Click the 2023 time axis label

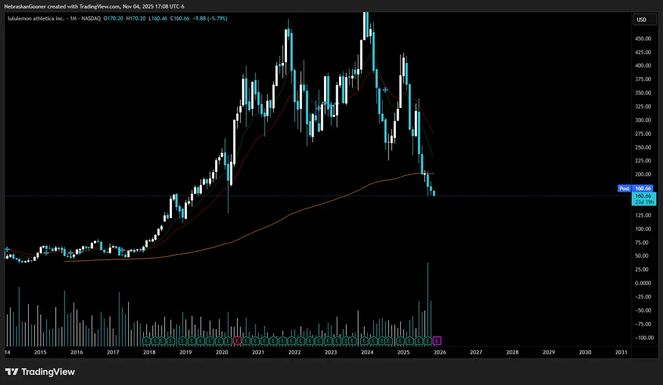point(331,352)
